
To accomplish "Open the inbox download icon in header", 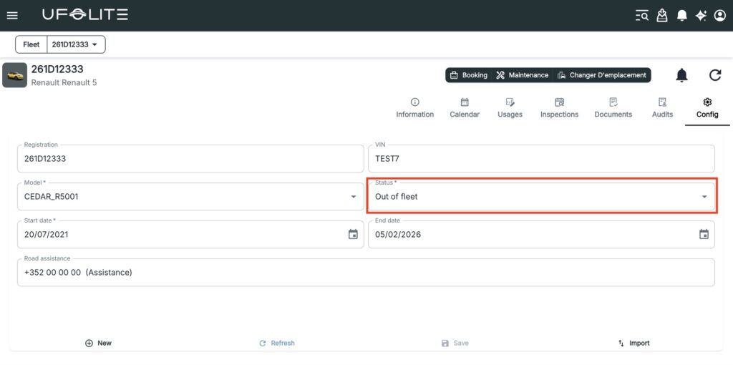I will (662, 15).
